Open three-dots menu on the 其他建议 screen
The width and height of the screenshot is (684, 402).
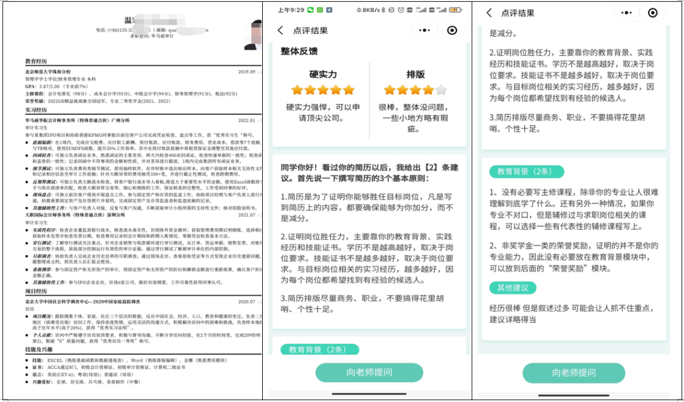tap(626, 13)
